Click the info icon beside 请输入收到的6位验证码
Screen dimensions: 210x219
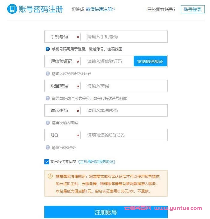click(48, 74)
